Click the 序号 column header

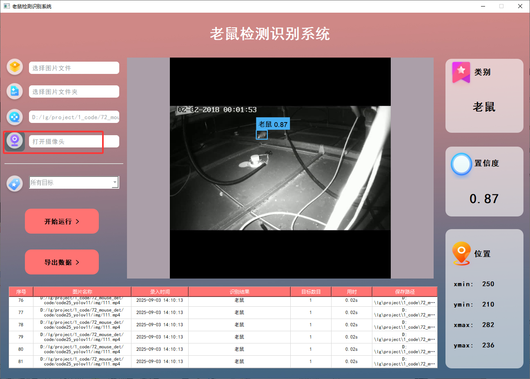point(21,292)
